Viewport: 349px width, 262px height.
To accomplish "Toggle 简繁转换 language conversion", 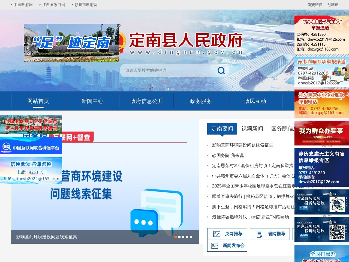I will coord(314,5).
